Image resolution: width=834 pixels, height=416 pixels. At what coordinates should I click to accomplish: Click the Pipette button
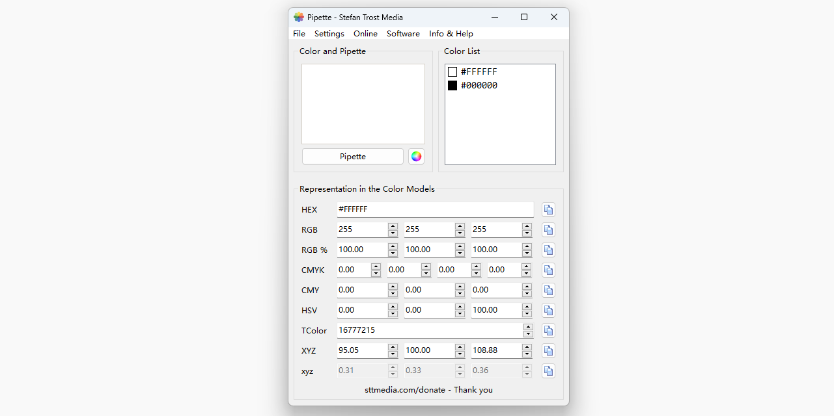[x=352, y=157]
